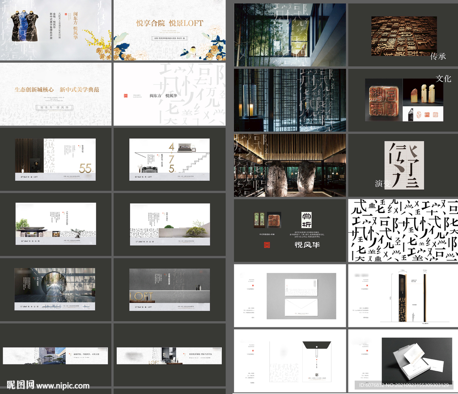Select the 演变 calligraphy character card
Screen dimensions: 458x394
(404, 165)
